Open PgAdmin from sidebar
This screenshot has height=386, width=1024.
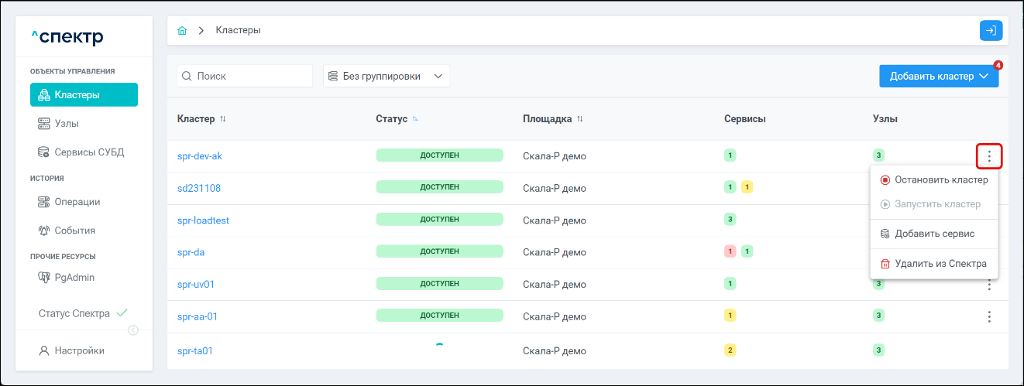pos(74,278)
